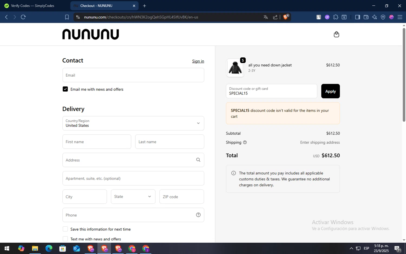This screenshot has height=254, width=406.
Task: Click the 'Enter shipping address' text
Action: [320, 142]
